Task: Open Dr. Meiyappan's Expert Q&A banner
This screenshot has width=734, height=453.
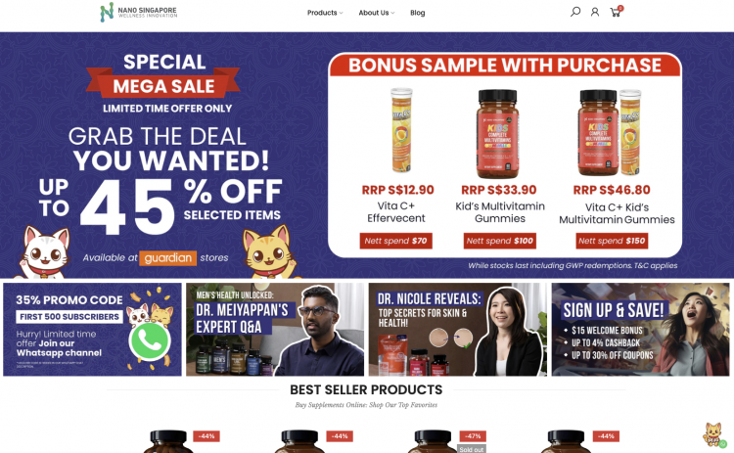Action: coord(275,330)
